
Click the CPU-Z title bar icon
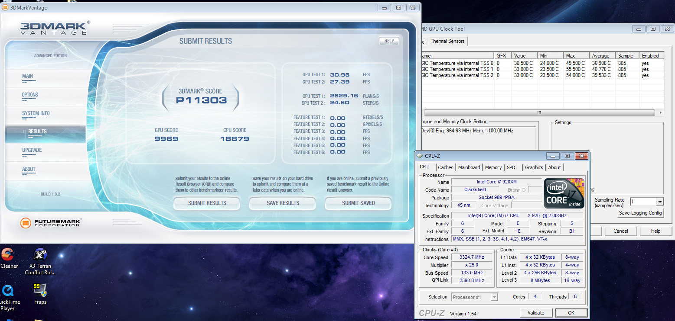[420, 156]
